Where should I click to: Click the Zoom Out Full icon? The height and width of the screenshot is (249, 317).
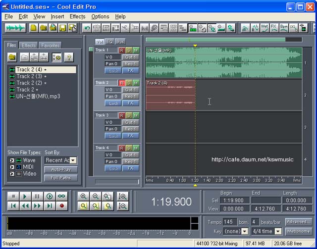coord(107,196)
